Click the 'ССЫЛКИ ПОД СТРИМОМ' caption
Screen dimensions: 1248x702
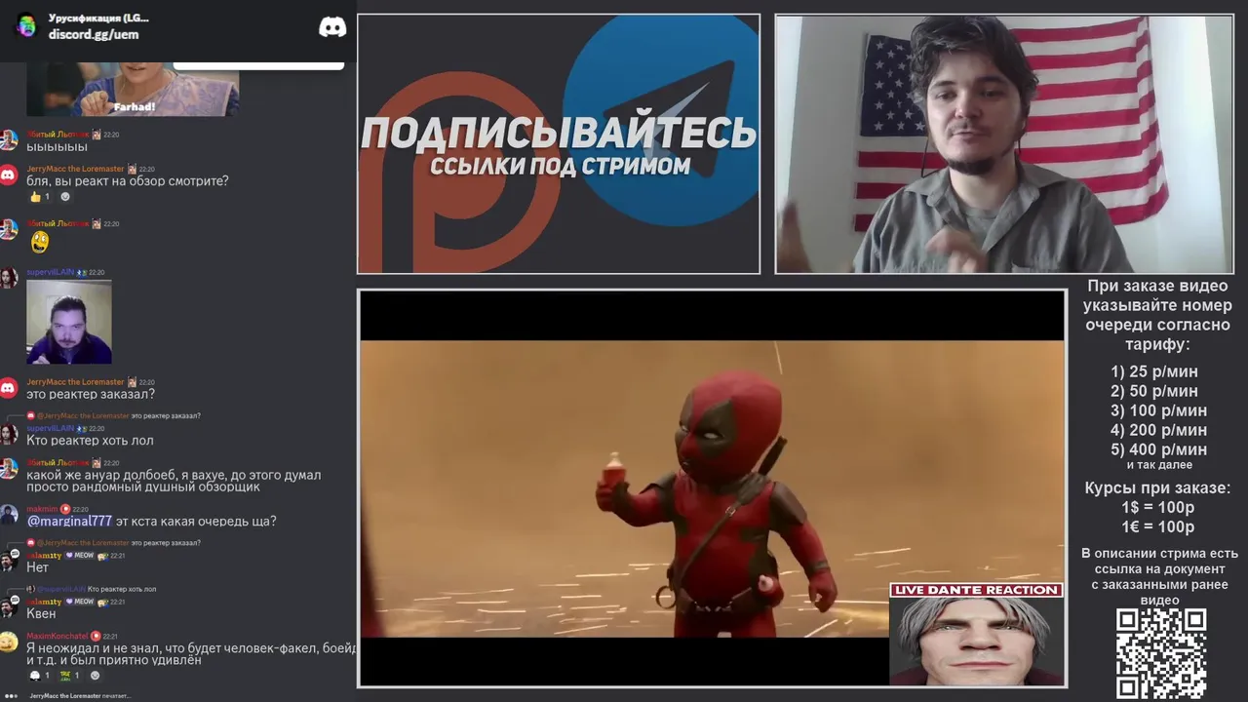pyautogui.click(x=560, y=166)
